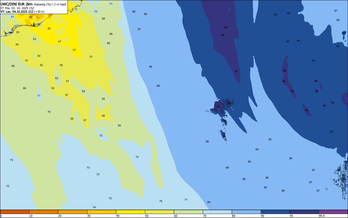Click the pale yellow 50–60 legend block
This screenshot has height=218, width=348.
click(159, 212)
